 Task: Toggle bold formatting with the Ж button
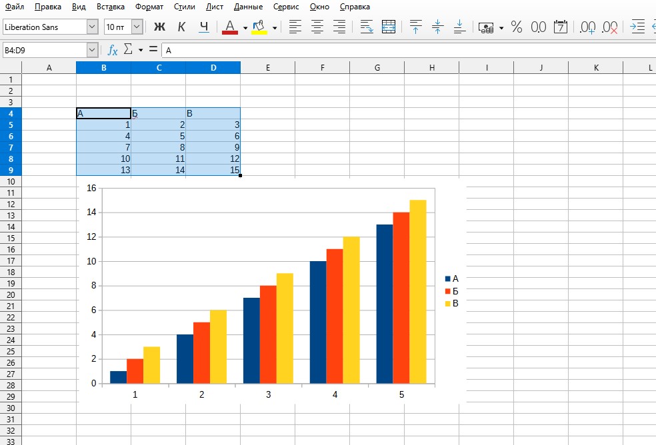[x=159, y=27]
